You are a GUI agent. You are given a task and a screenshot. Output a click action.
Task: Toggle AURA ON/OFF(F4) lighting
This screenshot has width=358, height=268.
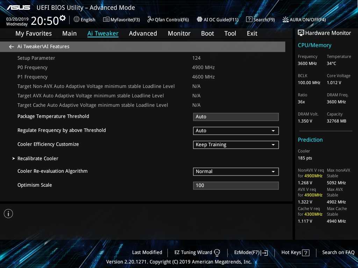tap(304, 20)
